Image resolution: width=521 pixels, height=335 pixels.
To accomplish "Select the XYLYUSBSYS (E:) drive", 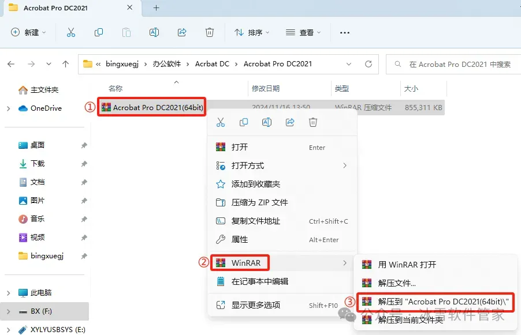I will (x=52, y=330).
